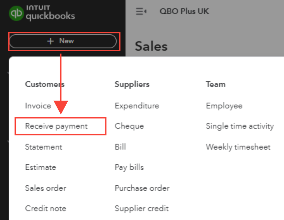Open Statement from Customers list
The image size is (284, 220).
(x=43, y=147)
